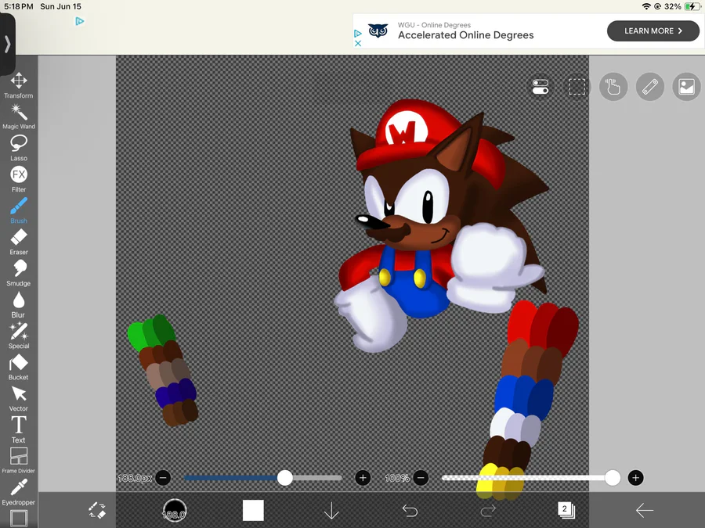Click the brush thickness slider handle
Viewport: 705px width, 528px height.
(x=284, y=478)
